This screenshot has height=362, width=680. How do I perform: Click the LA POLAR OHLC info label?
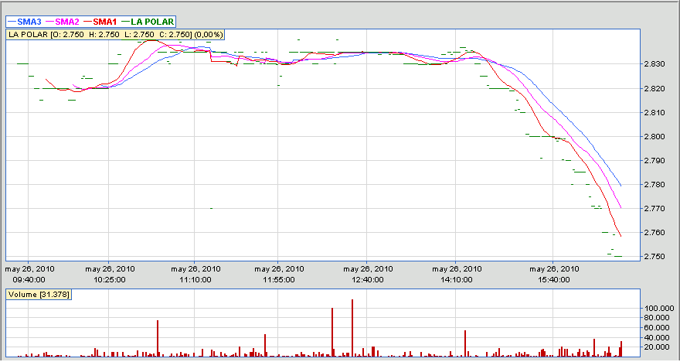click(x=115, y=35)
